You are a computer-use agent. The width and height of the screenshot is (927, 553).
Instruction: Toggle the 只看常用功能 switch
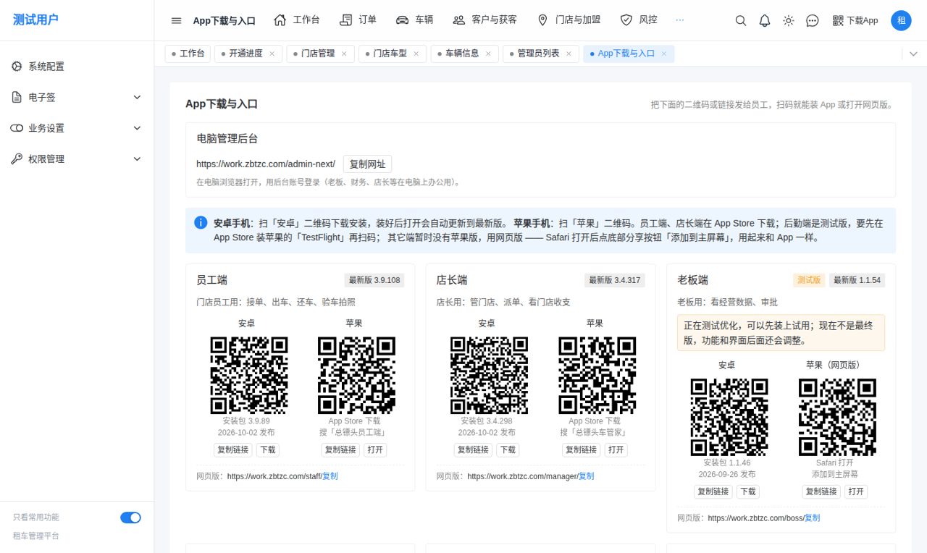pos(130,518)
